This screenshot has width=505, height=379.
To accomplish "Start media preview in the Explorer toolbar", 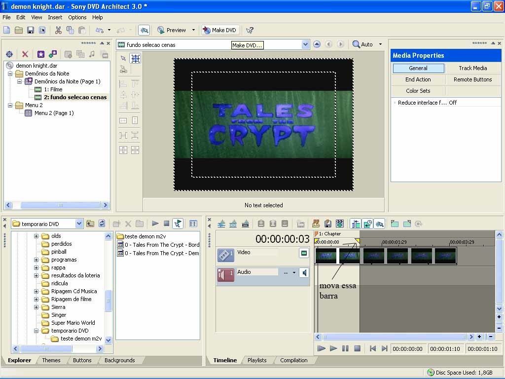I will click(155, 224).
